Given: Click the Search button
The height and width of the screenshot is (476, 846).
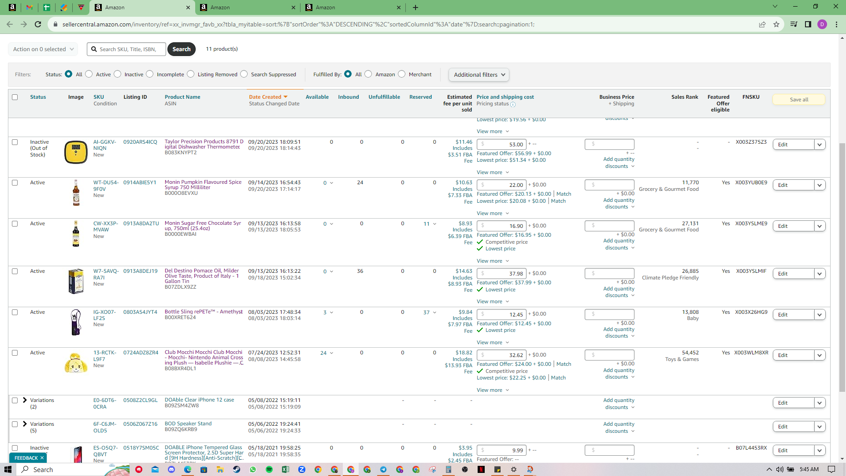Looking at the screenshot, I should click(x=182, y=49).
